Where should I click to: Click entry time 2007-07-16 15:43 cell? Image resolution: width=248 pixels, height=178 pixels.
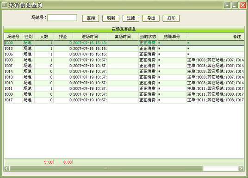pos(90,43)
